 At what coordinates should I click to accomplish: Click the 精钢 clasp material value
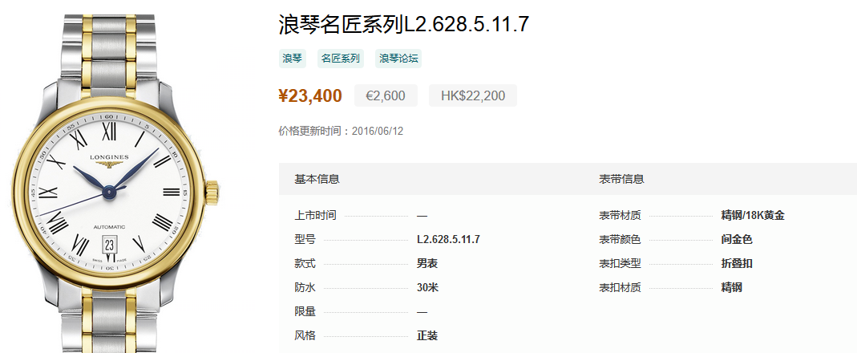click(731, 288)
